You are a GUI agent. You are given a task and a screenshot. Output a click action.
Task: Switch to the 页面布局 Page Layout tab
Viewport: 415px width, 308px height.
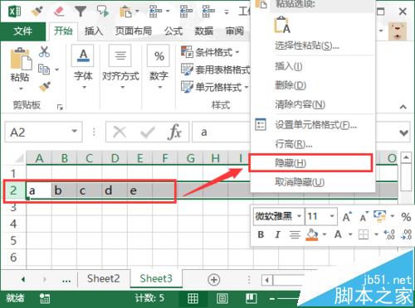click(134, 31)
